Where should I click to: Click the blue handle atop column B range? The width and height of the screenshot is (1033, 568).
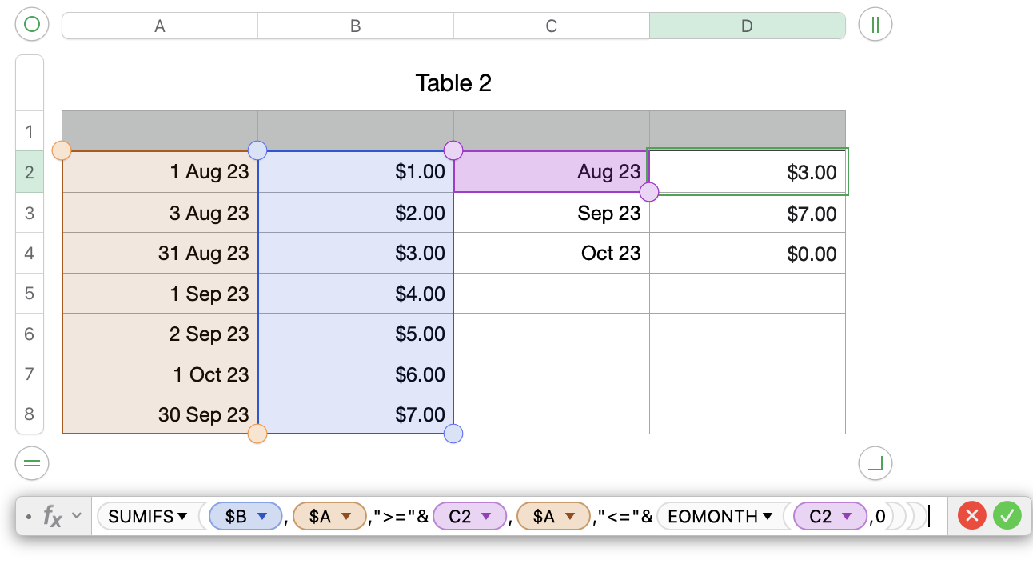click(257, 150)
